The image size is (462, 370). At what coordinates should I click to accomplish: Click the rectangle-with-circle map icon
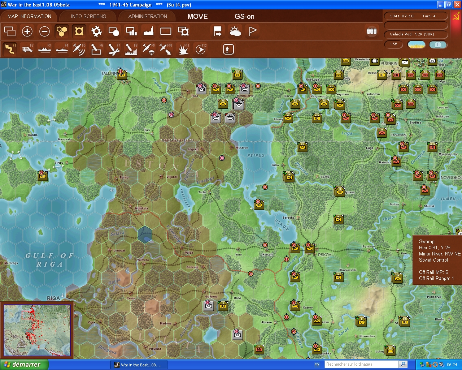(114, 31)
